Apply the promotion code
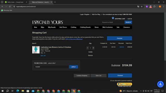166x93 pixels. (74, 67)
